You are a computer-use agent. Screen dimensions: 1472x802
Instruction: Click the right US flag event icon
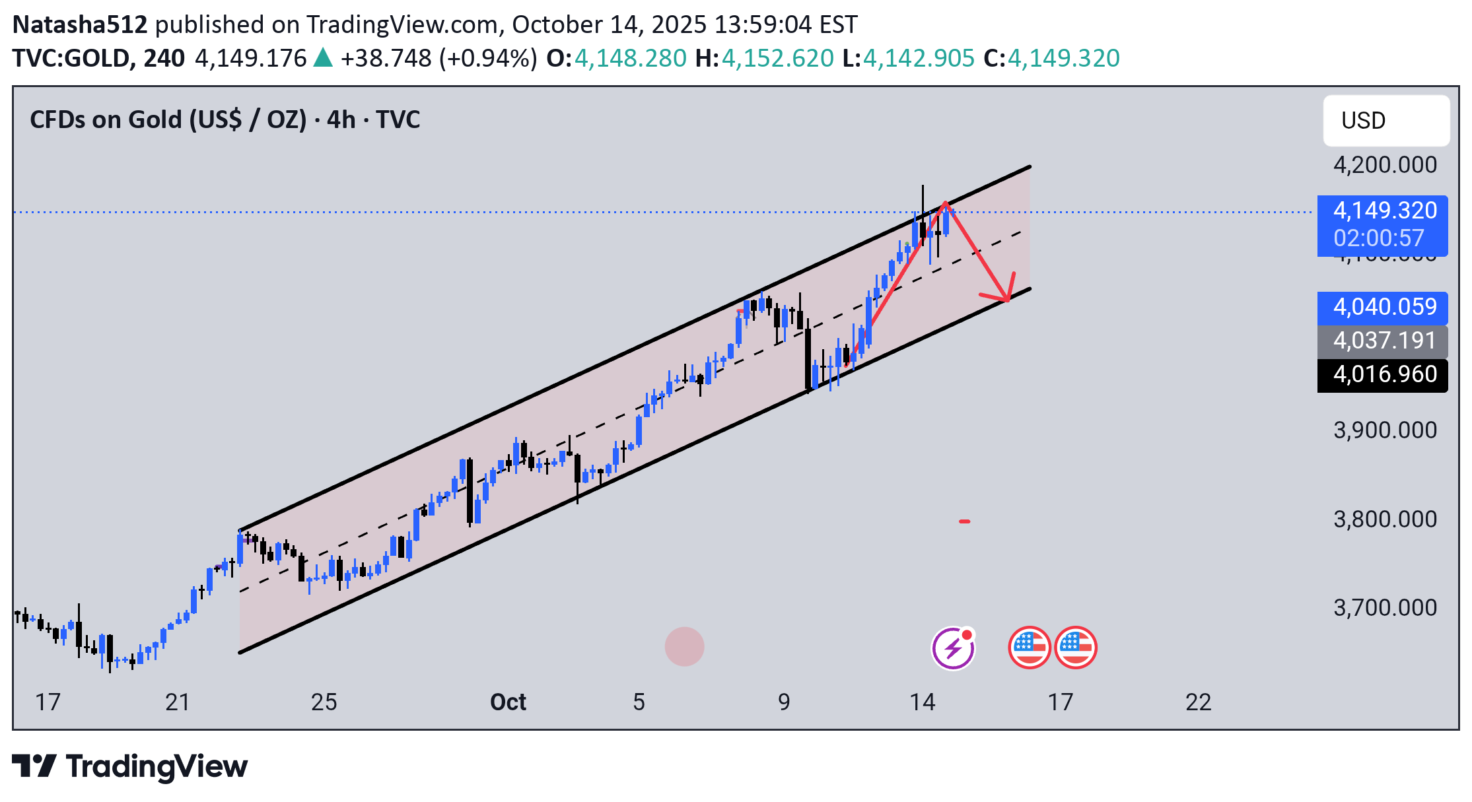coord(1075,648)
